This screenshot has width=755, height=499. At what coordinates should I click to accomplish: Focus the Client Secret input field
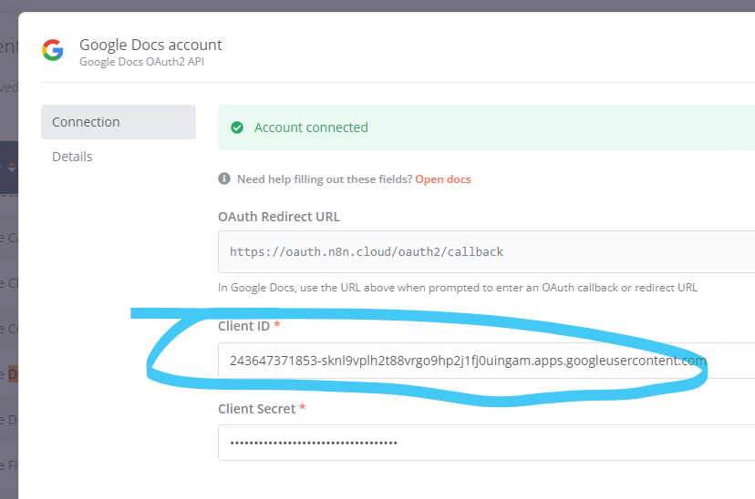click(x=486, y=443)
